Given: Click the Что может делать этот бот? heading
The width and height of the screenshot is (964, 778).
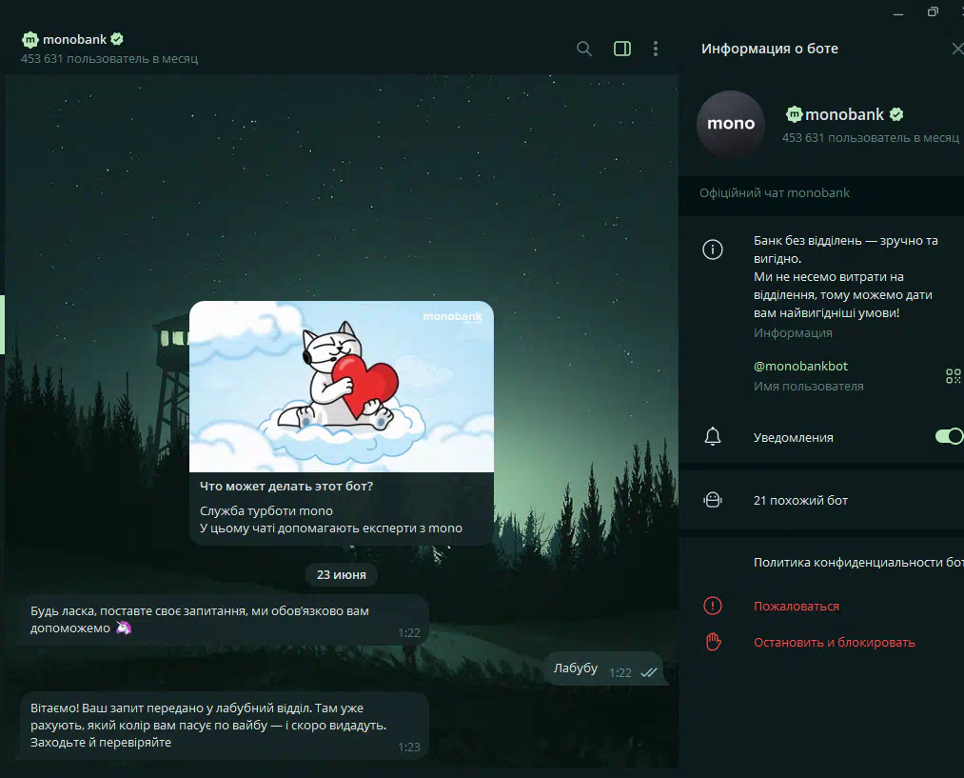Looking at the screenshot, I should coord(285,486).
